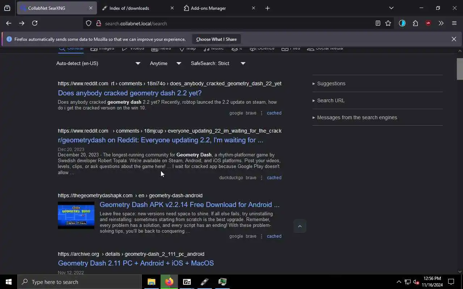Open Windows notification center icon
Screen dimensions: 463x289
(451, 282)
